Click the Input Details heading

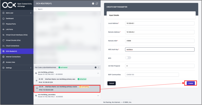[x=114, y=15]
